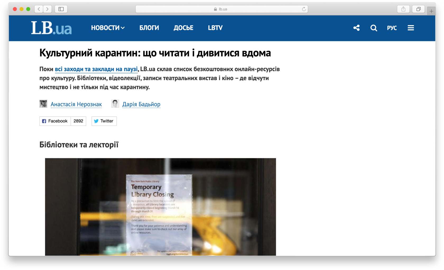Share article on Facebook
The width and height of the screenshot is (444, 270).
(55, 121)
